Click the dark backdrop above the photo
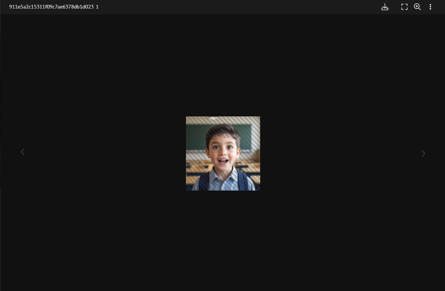The image size is (445, 291). 223,67
